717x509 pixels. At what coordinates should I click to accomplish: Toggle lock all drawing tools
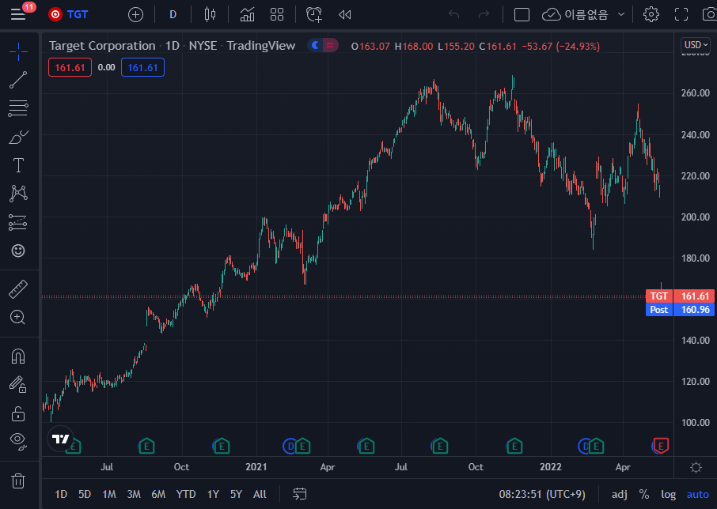[x=18, y=413]
